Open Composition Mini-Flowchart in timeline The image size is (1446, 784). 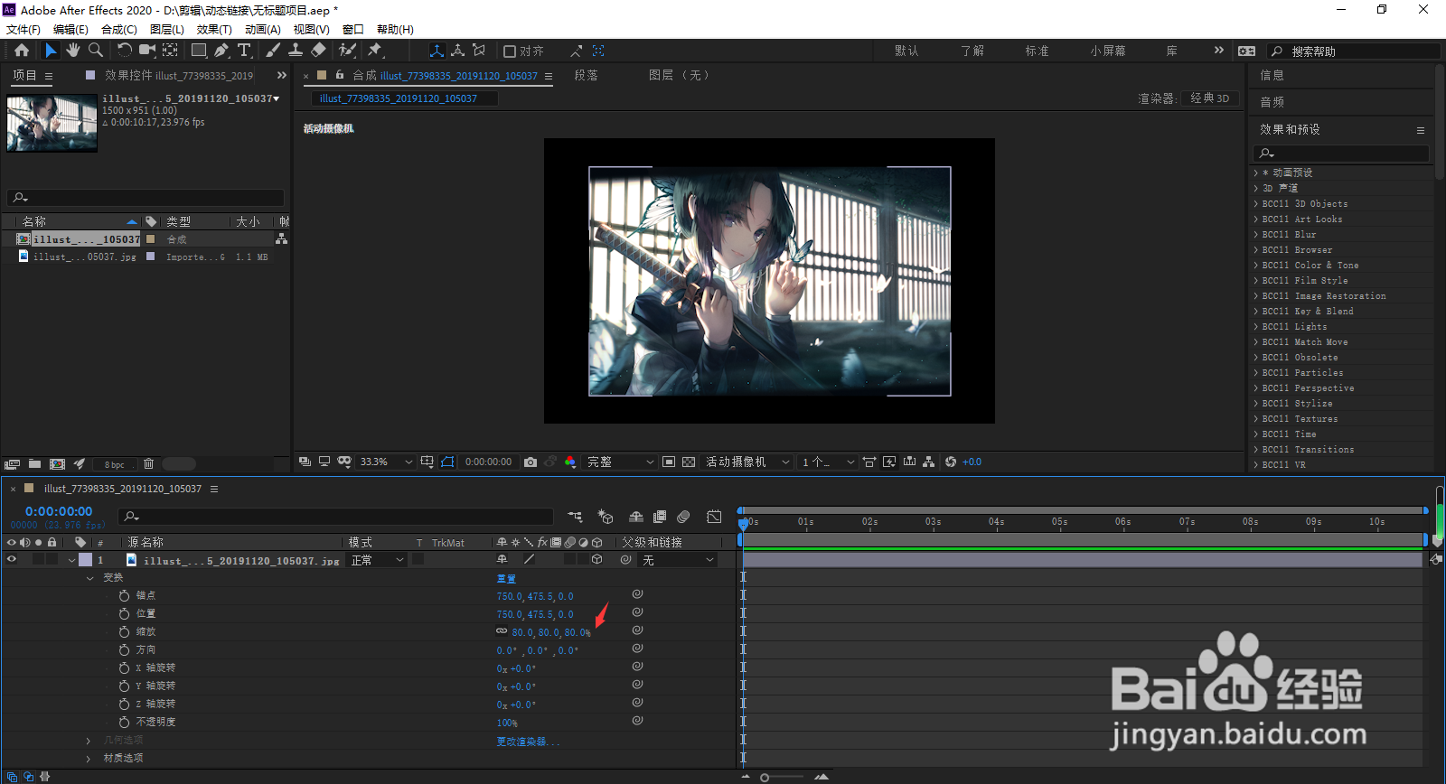point(575,517)
